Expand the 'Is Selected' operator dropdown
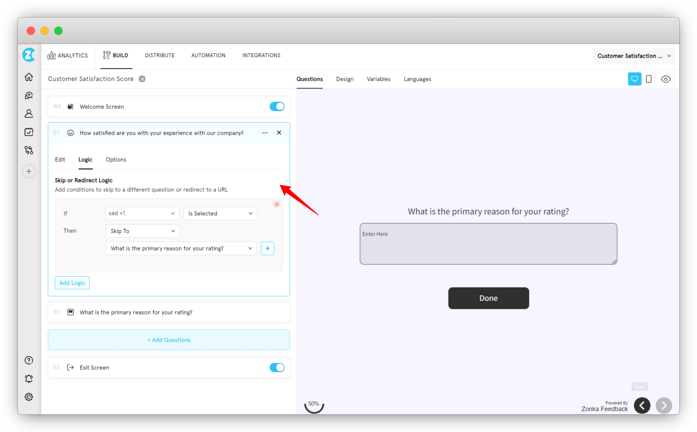Screen dimensions: 697x432 coord(220,213)
